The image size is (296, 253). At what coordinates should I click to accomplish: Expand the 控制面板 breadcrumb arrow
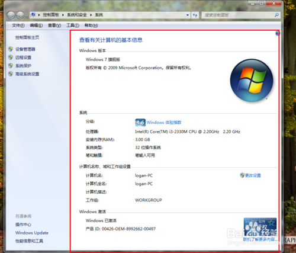(x=63, y=15)
